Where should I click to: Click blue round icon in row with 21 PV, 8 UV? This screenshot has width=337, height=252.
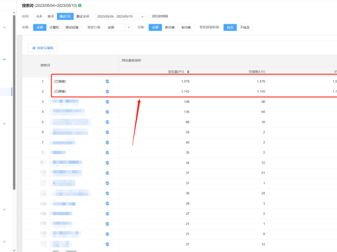[107, 234]
